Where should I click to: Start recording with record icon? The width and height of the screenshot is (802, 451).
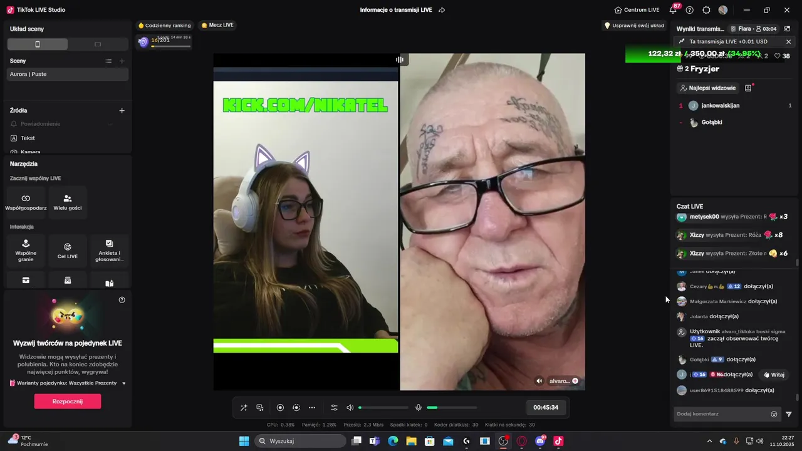point(280,408)
